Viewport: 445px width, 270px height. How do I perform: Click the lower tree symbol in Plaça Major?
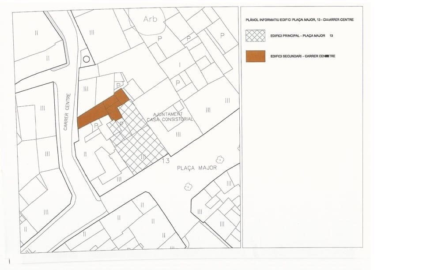(189, 187)
